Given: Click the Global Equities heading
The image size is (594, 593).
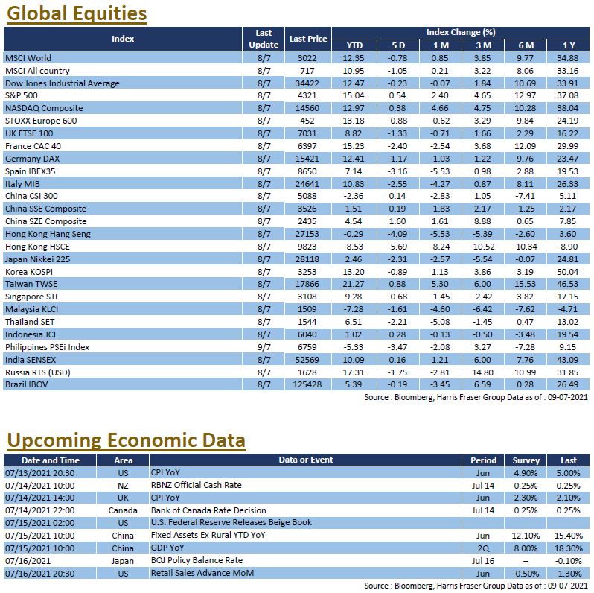Looking at the screenshot, I should tap(77, 13).
